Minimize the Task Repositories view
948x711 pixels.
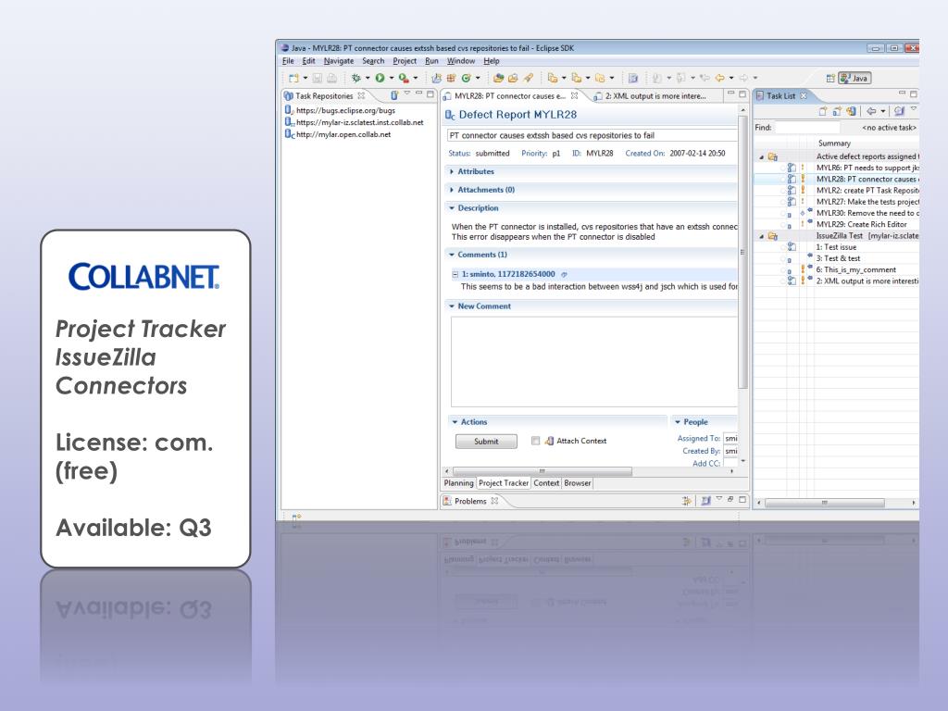418,94
